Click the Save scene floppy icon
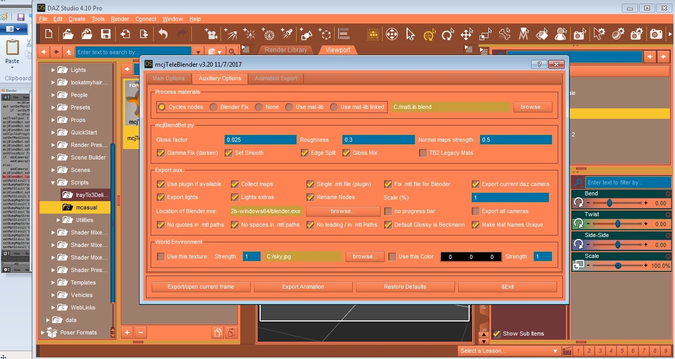Screen dimensions: 675x359 106,34
